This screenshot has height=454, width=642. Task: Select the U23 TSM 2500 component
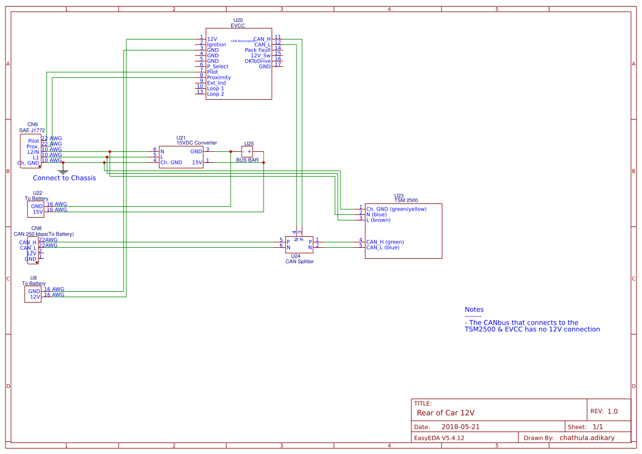[403, 230]
